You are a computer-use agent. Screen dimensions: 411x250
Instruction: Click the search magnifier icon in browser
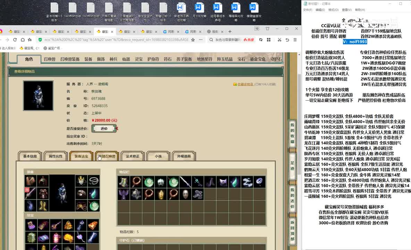(211, 40)
